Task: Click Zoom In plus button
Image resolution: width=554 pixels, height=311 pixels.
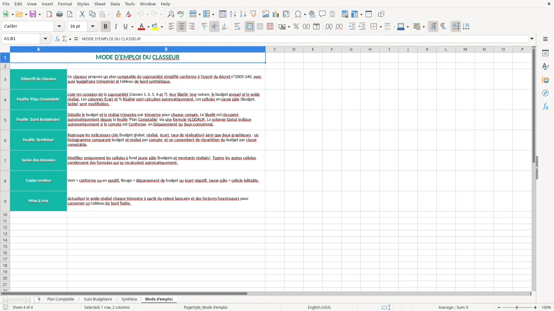Action: [536, 307]
